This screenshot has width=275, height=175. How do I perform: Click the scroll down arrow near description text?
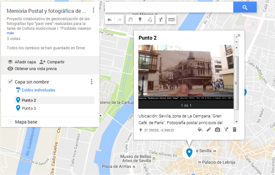pos(236,122)
